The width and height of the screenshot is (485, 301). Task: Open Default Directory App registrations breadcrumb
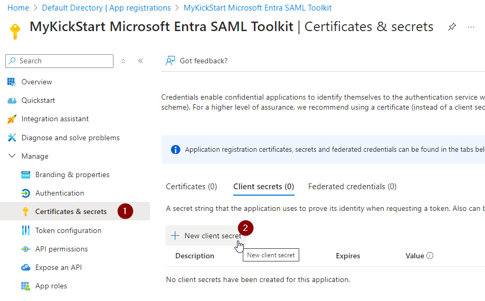point(106,8)
